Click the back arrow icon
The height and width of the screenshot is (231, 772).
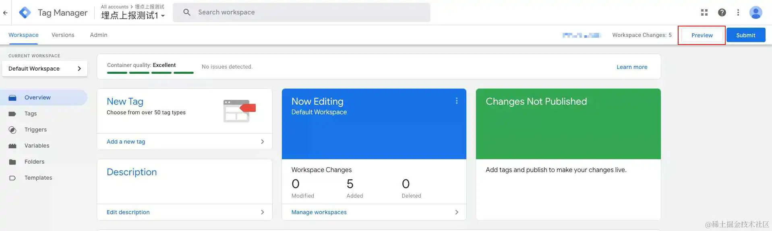pos(5,13)
